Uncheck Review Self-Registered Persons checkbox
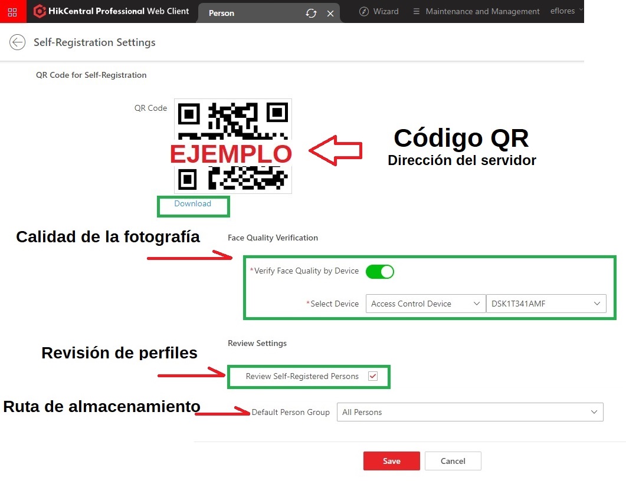Viewport: 626px width, 481px height. [x=373, y=376]
